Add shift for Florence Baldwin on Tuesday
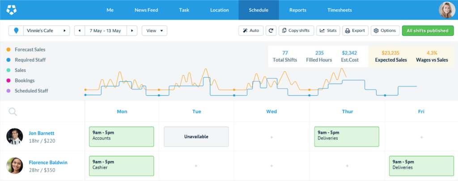 coord(196,166)
